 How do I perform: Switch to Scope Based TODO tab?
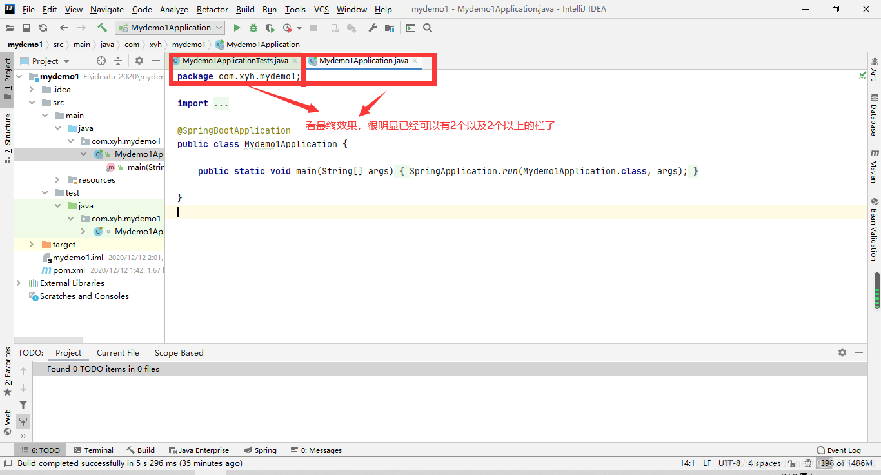179,353
